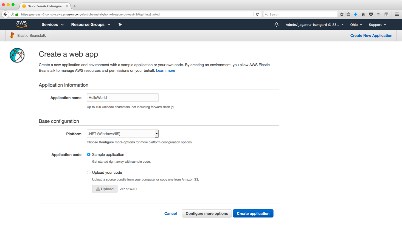This screenshot has width=402, height=237.
Task: Click the Elastic Beanstalk service icon
Action: pos(12,35)
